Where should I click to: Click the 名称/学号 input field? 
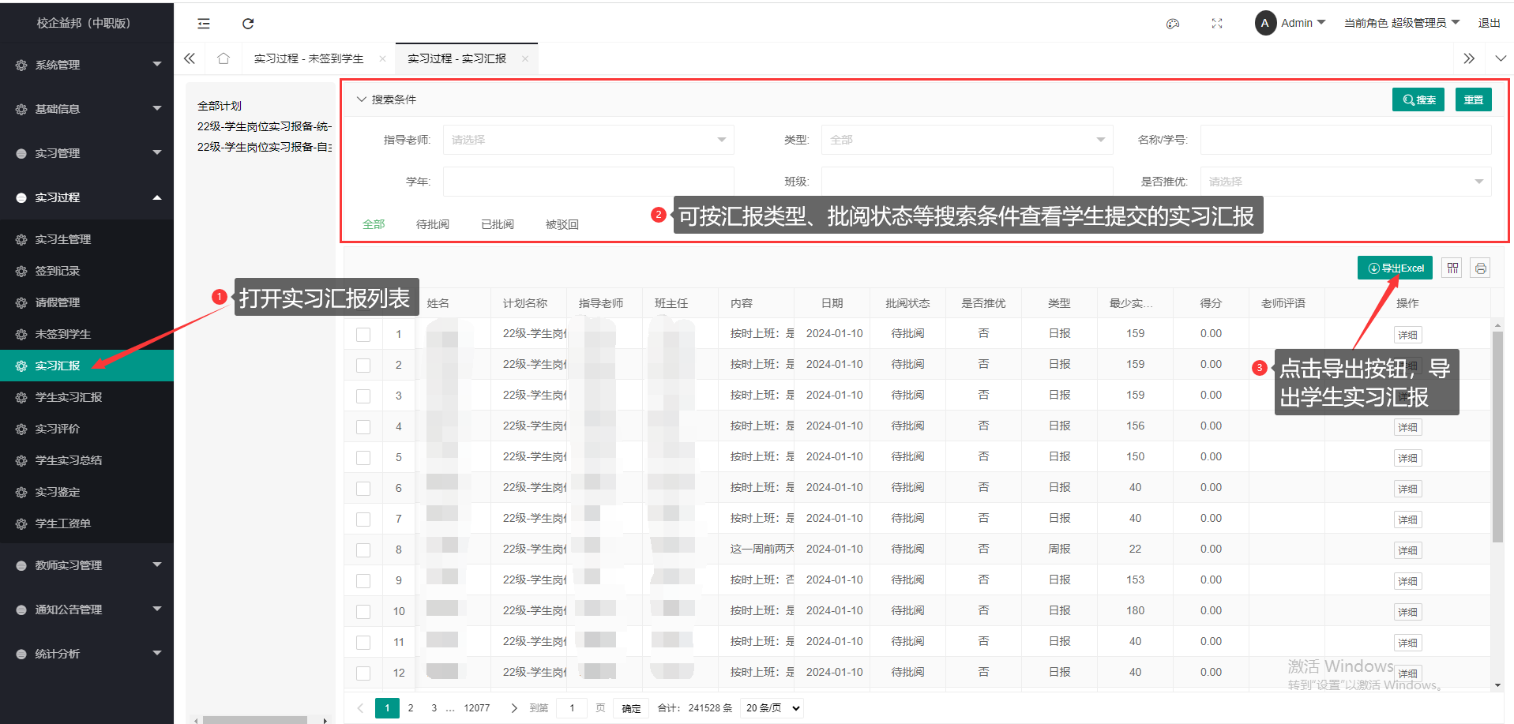(x=1345, y=140)
